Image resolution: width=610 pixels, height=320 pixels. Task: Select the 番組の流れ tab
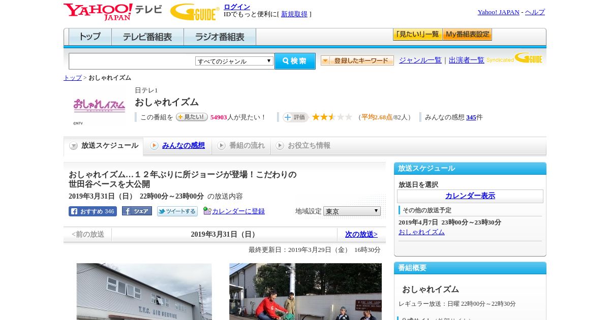pyautogui.click(x=241, y=146)
